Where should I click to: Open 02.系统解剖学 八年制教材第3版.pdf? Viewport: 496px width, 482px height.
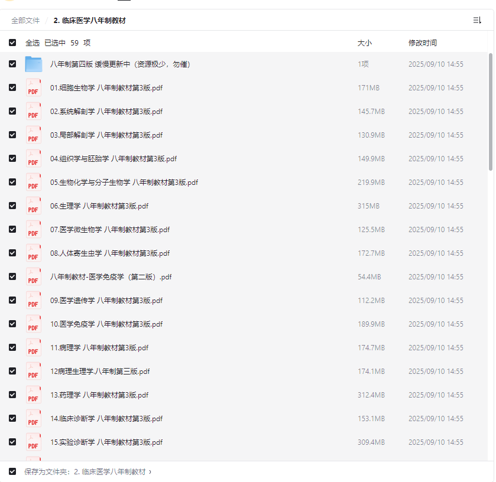click(x=106, y=112)
